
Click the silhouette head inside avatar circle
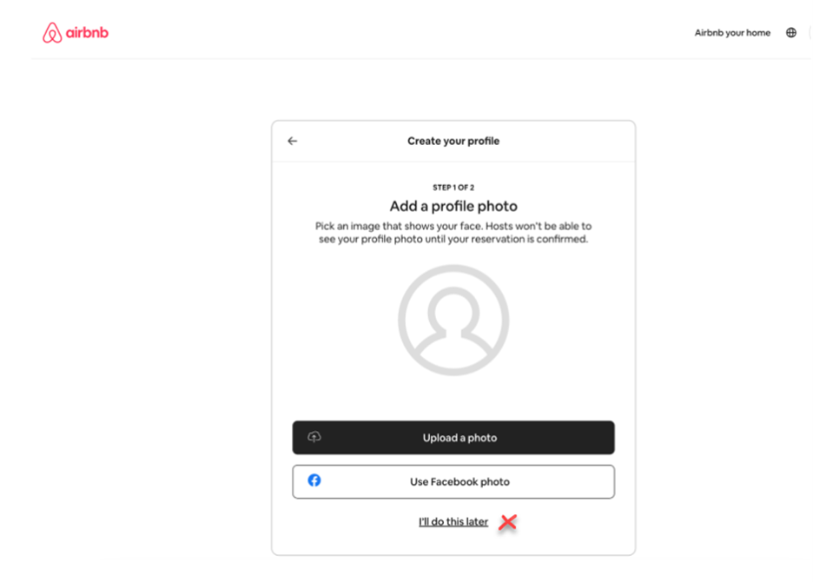[x=453, y=308]
